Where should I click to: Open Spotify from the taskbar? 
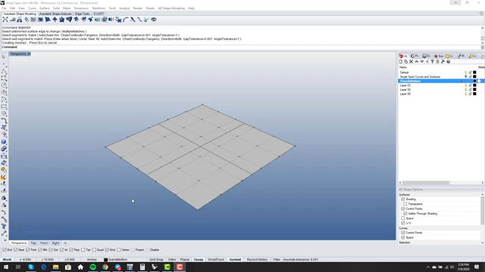pyautogui.click(x=92, y=267)
